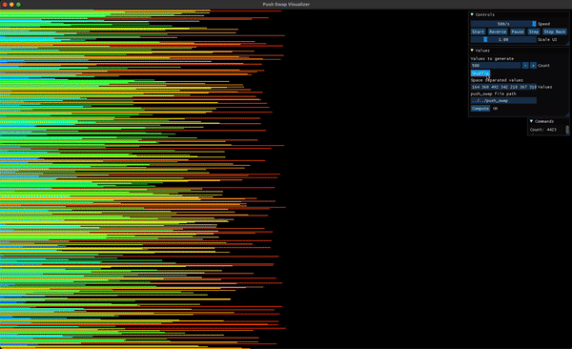The image size is (572, 349).
Task: Click the red close window button
Action: pyautogui.click(x=5, y=5)
